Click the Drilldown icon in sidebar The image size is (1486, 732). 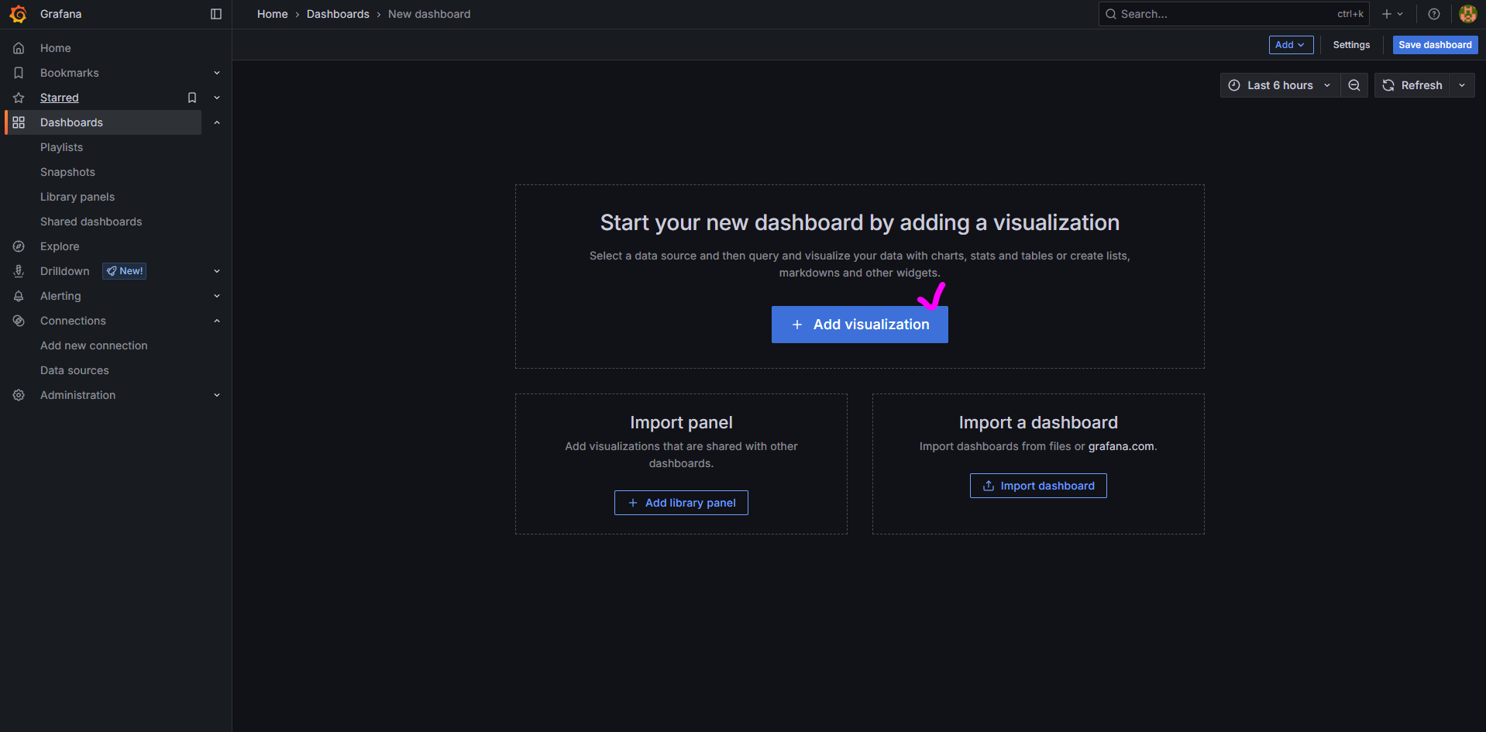[x=19, y=271]
